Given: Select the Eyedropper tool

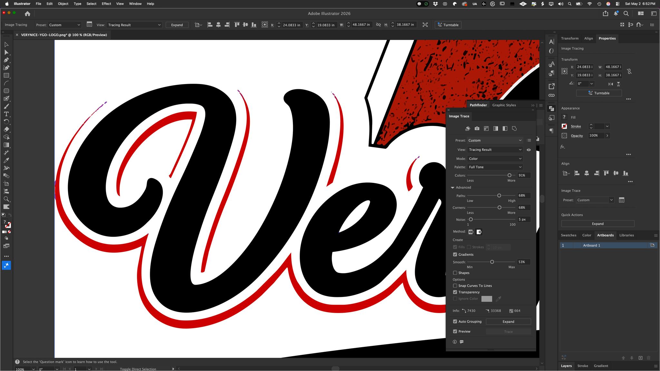Looking at the screenshot, I should click(6, 160).
